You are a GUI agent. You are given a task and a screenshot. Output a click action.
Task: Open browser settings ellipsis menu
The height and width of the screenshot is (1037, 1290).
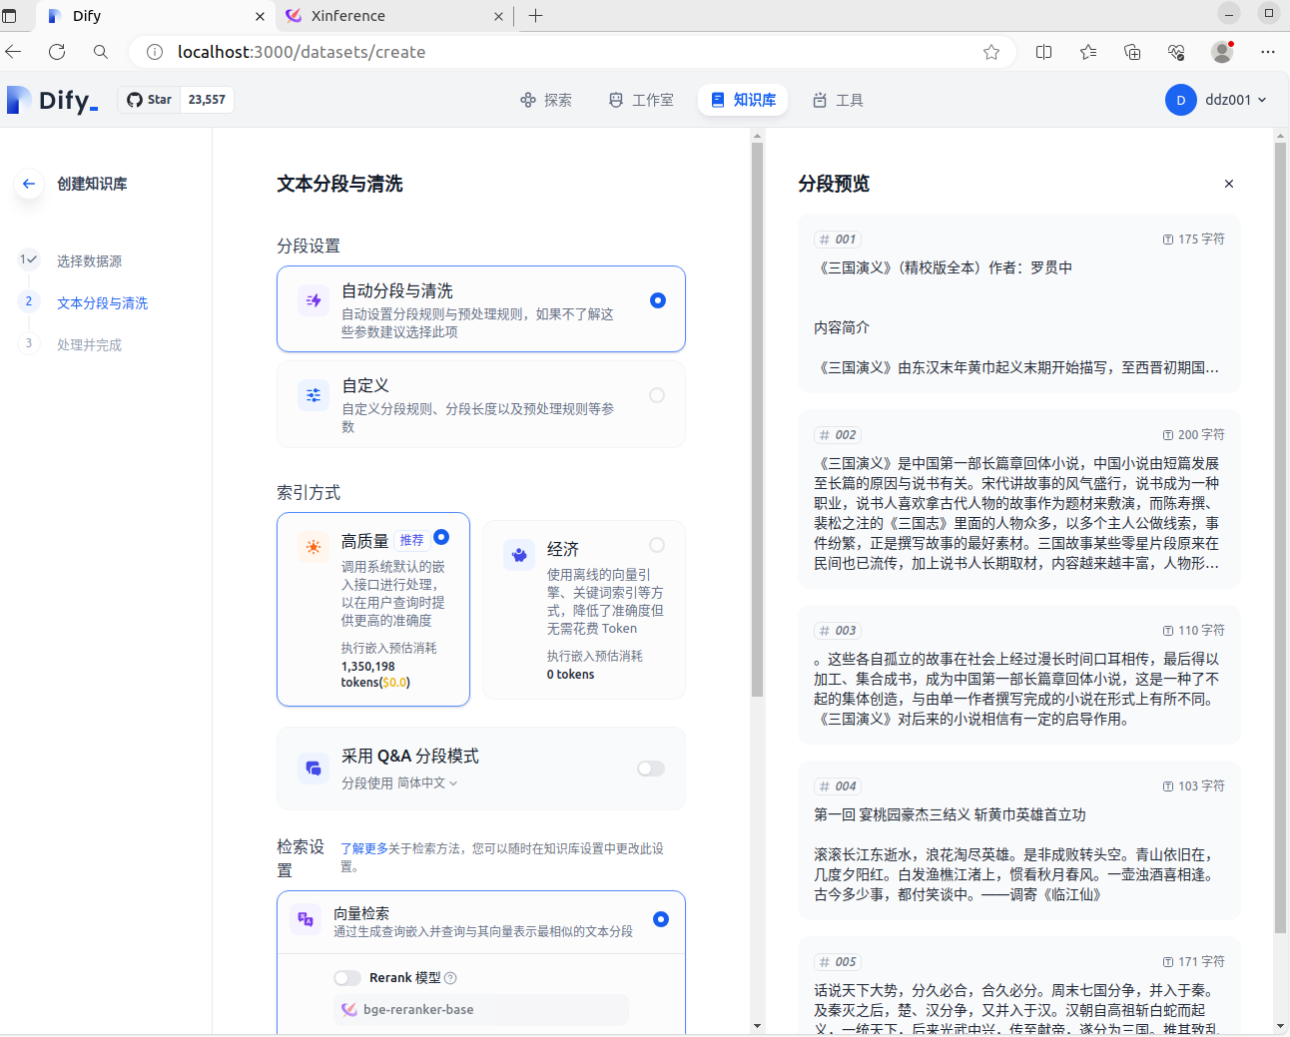1268,52
